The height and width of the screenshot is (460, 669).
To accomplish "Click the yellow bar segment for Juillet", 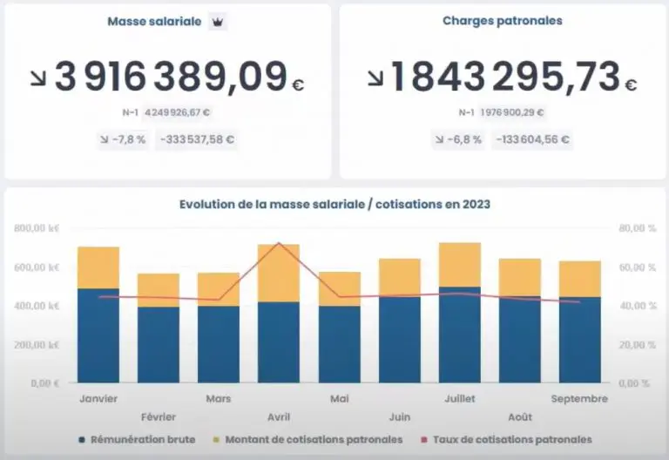I will pos(460,264).
